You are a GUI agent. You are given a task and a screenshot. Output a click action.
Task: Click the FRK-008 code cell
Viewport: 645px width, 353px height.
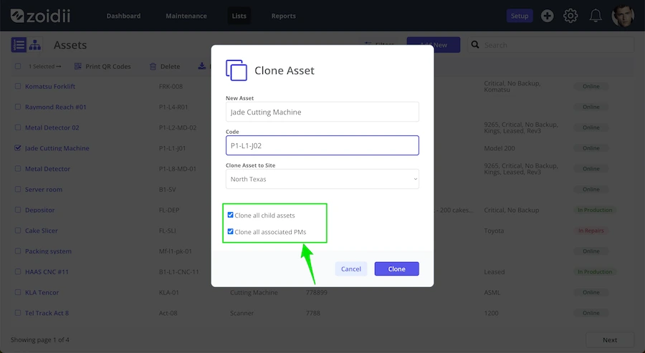tap(171, 87)
